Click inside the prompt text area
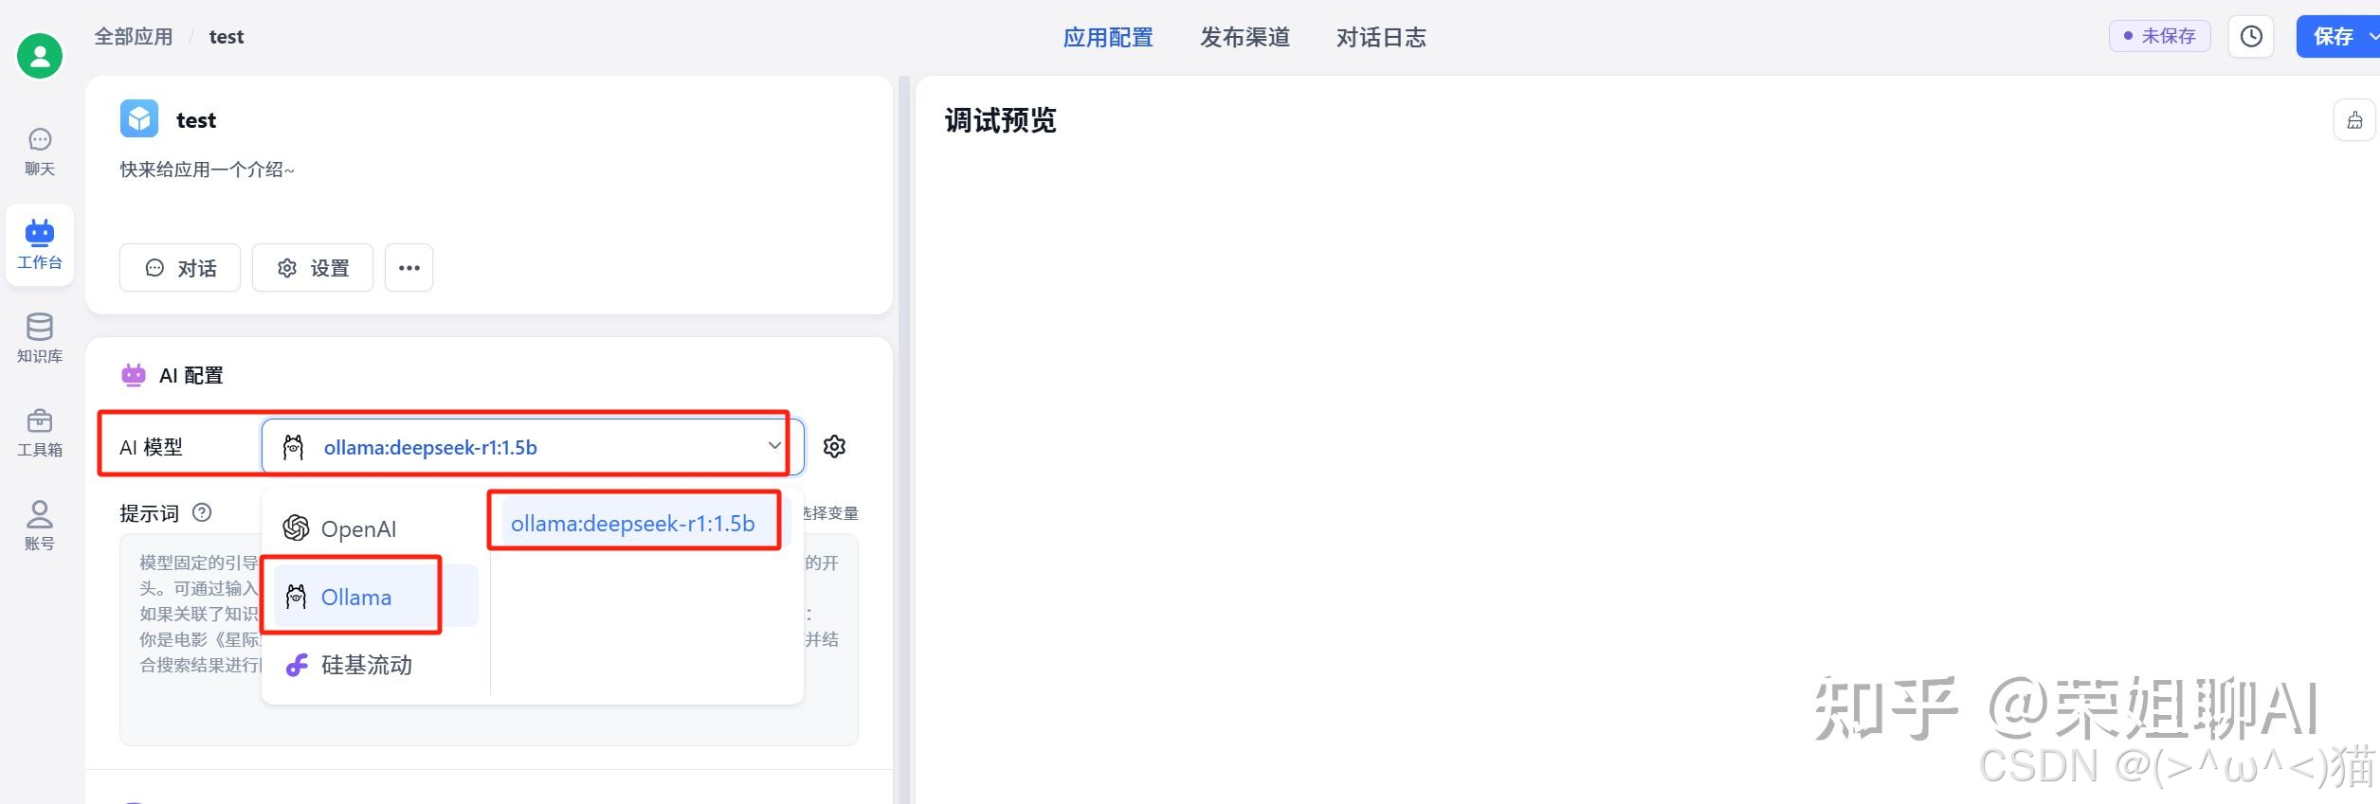The width and height of the screenshot is (2380, 804). [489, 640]
